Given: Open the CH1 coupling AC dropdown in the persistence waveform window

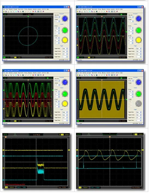Looking at the screenshot, I should point(57,94).
